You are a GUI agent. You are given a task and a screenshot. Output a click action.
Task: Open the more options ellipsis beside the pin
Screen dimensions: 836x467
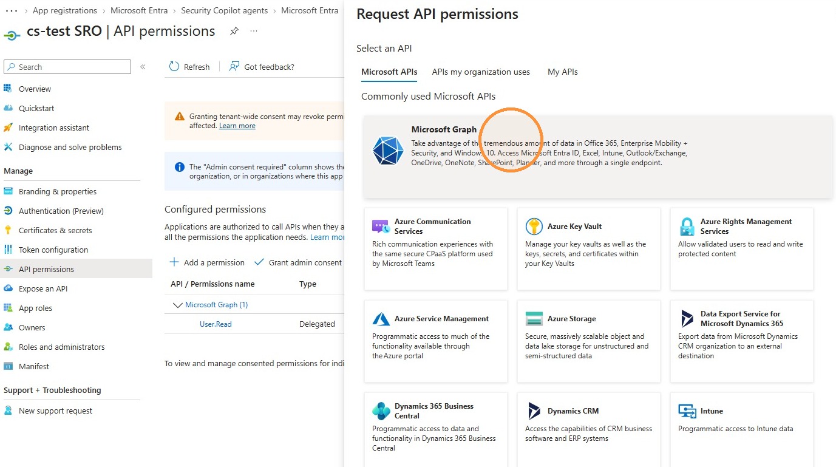coord(254,31)
